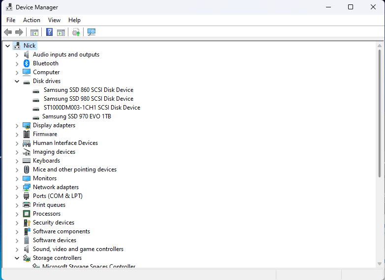Click the Print queues printer icon

(27, 205)
